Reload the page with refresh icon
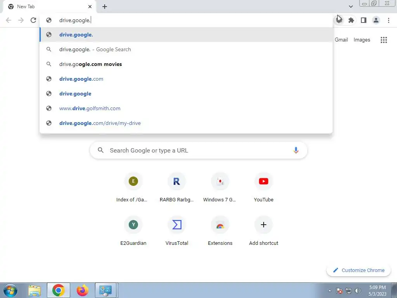Viewport: 397px width, 298px height. tap(33, 20)
